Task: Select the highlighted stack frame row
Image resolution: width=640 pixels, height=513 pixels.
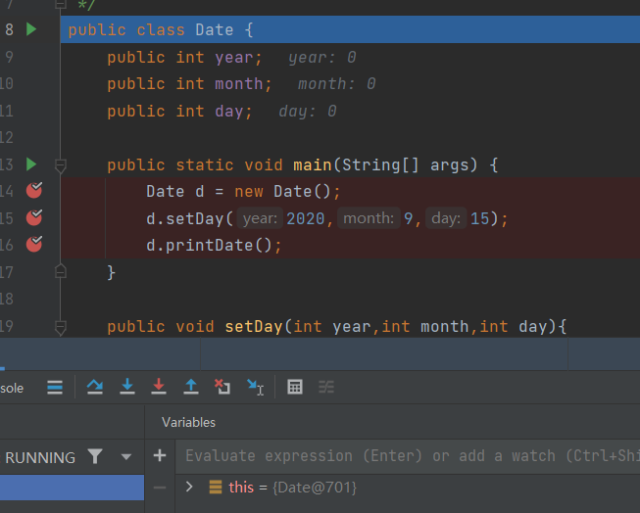Action: tap(72, 488)
